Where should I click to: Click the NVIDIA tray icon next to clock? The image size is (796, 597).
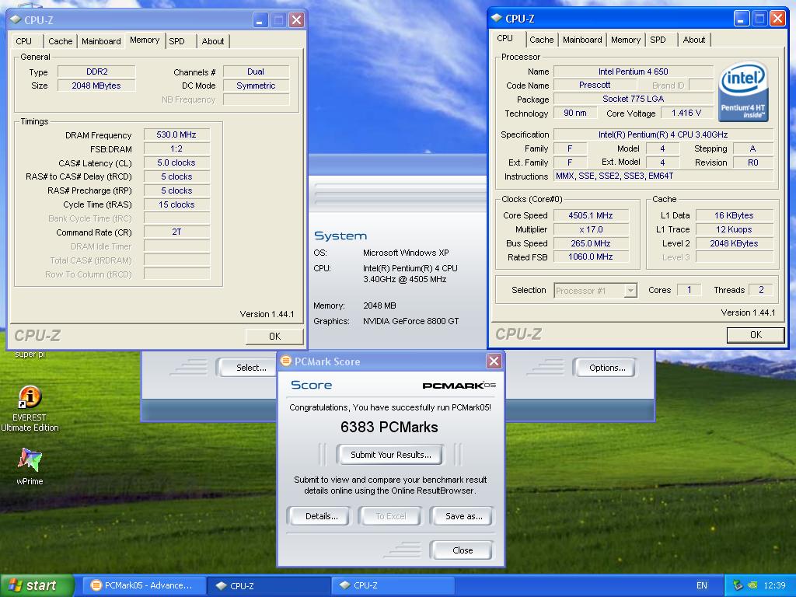[752, 585]
